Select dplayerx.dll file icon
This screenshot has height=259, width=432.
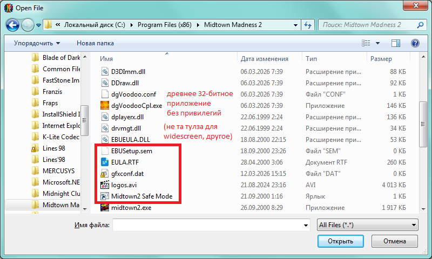[105, 117]
